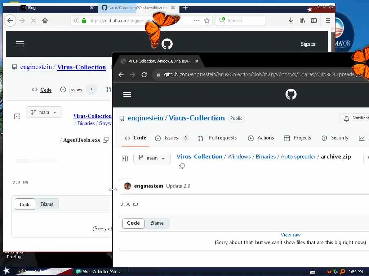Toggle Firefox sidebar view icon
The height and width of the screenshot is (276, 369).
[x=314, y=20]
